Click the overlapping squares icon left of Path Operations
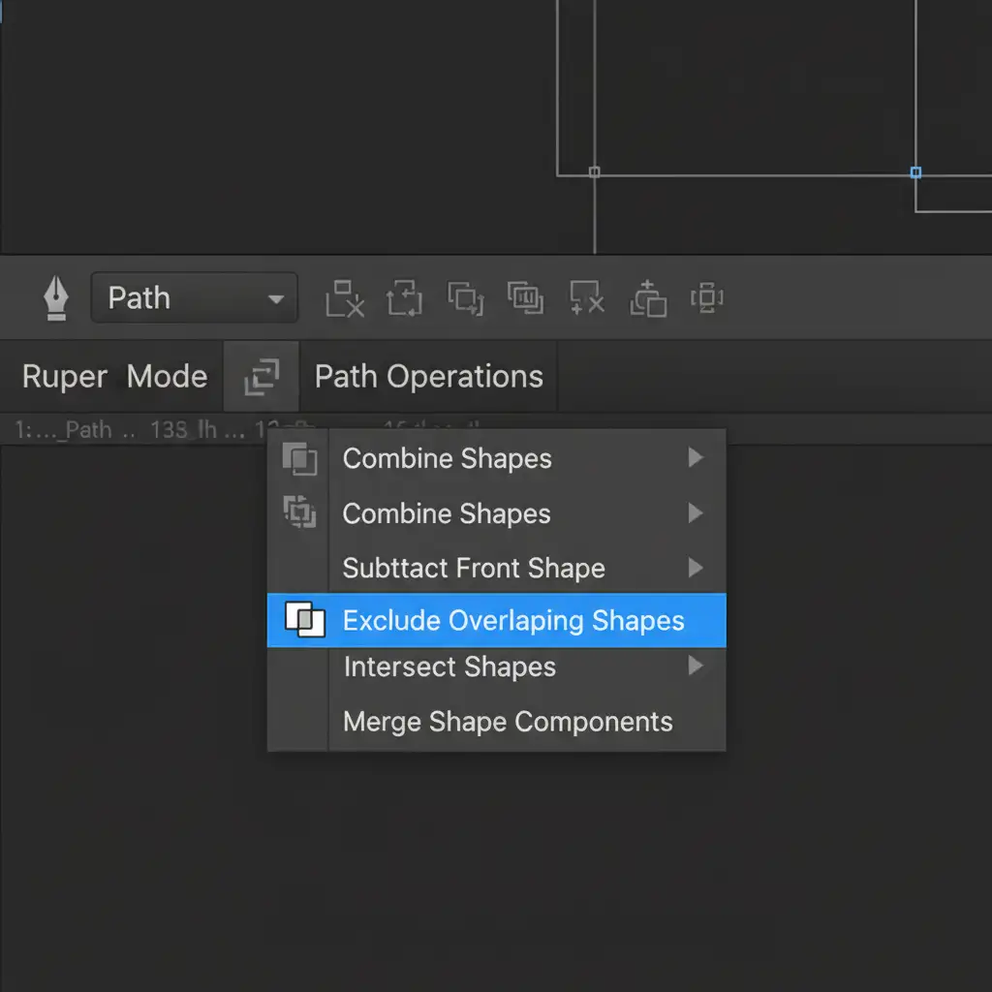This screenshot has width=992, height=992. [262, 377]
